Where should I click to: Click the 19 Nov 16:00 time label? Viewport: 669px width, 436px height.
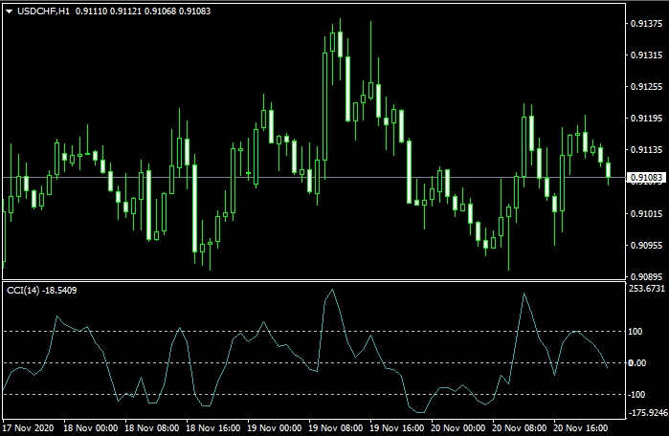point(399,428)
